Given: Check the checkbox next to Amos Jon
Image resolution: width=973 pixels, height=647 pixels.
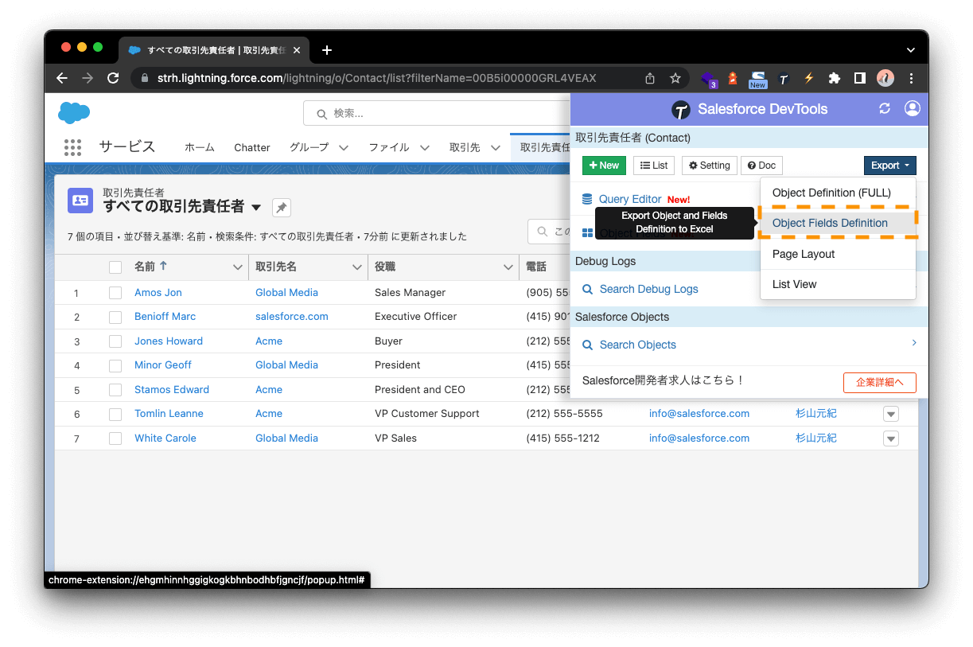Looking at the screenshot, I should coord(115,292).
